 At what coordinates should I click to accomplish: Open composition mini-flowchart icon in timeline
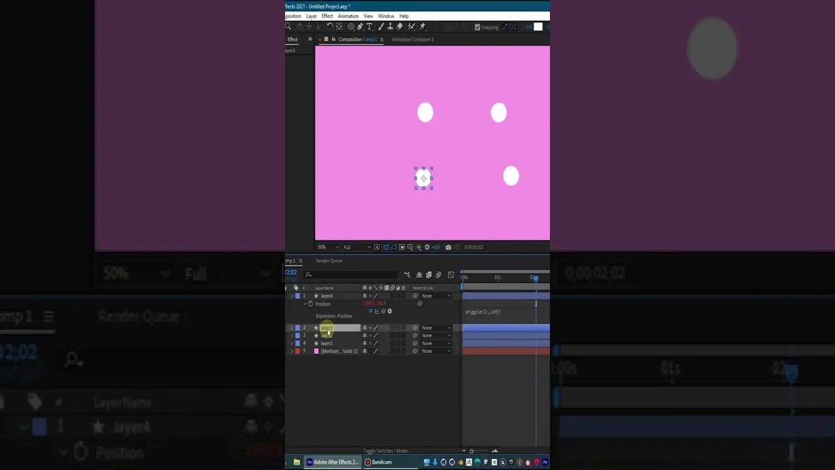(x=407, y=275)
